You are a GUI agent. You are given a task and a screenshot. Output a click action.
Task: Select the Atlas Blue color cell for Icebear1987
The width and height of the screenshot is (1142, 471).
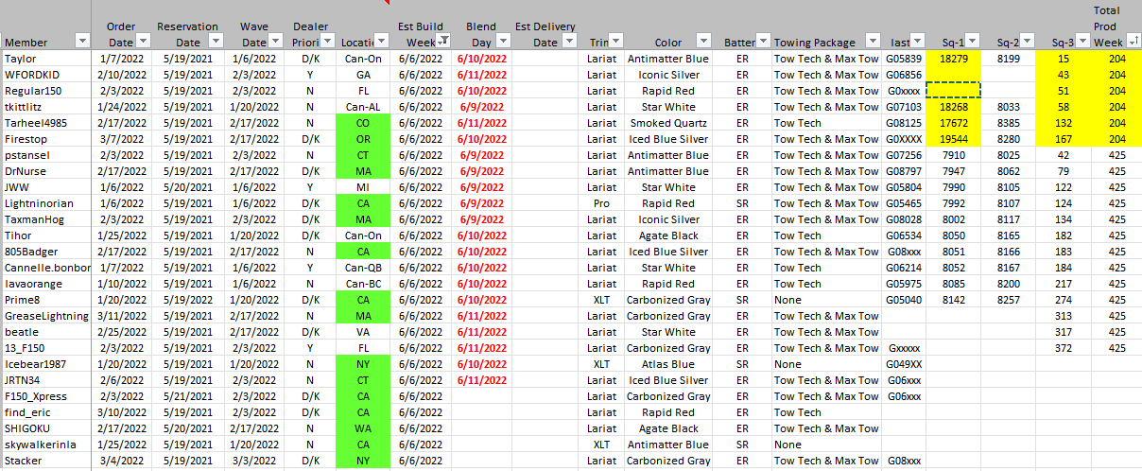pyautogui.click(x=668, y=364)
